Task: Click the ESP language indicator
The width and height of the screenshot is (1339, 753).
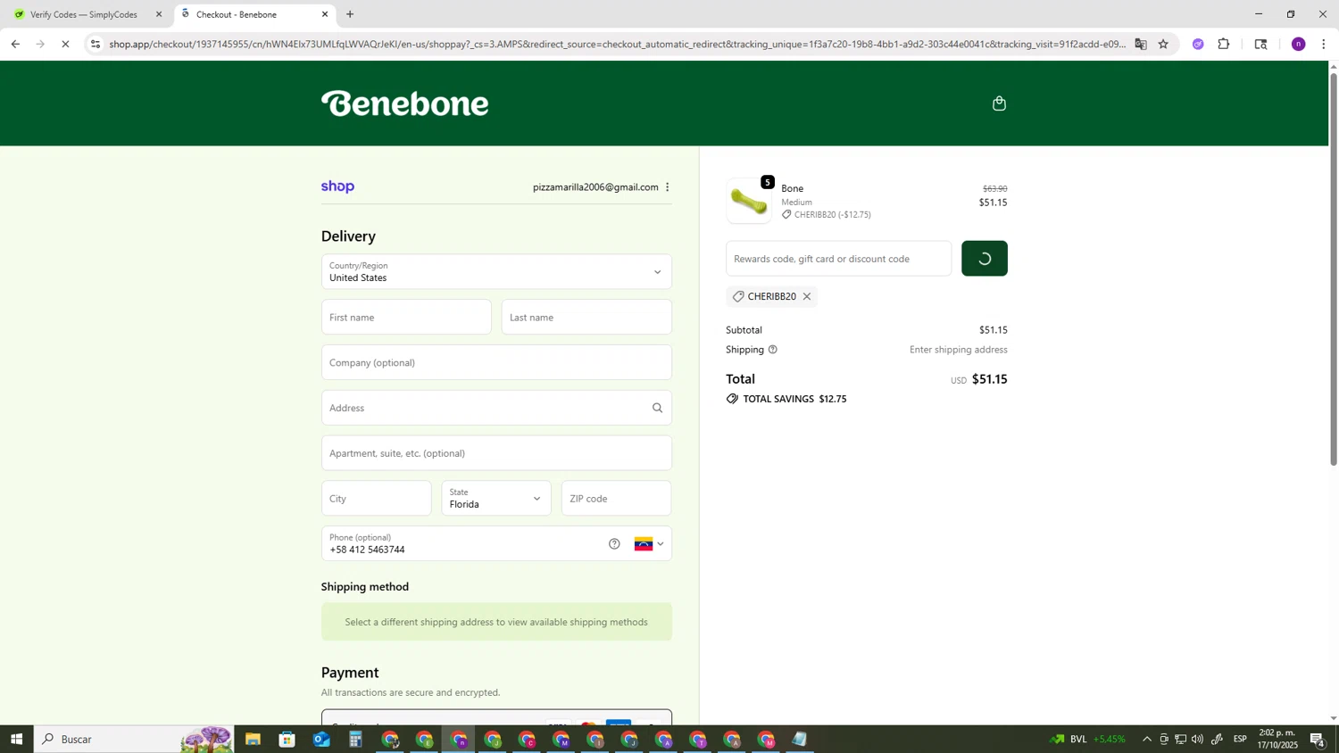Action: (1240, 740)
